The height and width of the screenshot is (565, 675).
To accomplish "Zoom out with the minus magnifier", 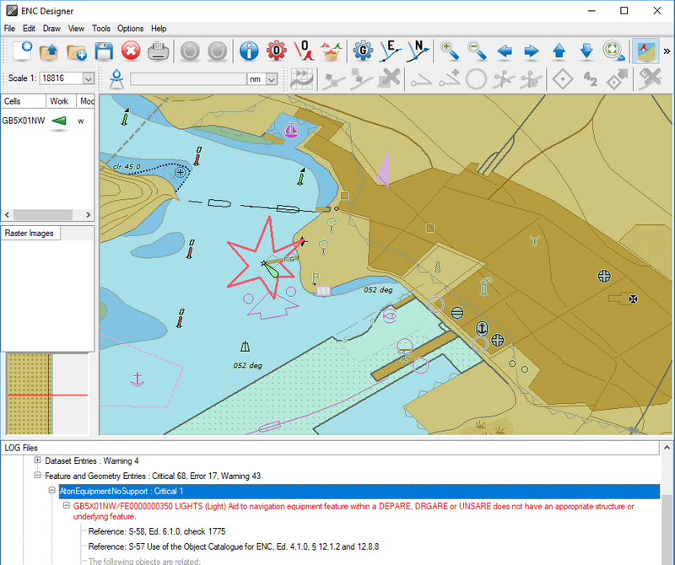I will coord(477,51).
